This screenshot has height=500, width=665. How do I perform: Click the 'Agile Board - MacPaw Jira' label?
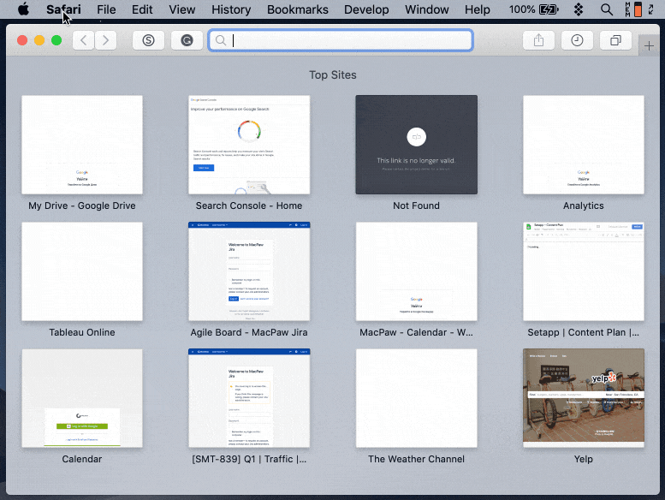tap(249, 332)
